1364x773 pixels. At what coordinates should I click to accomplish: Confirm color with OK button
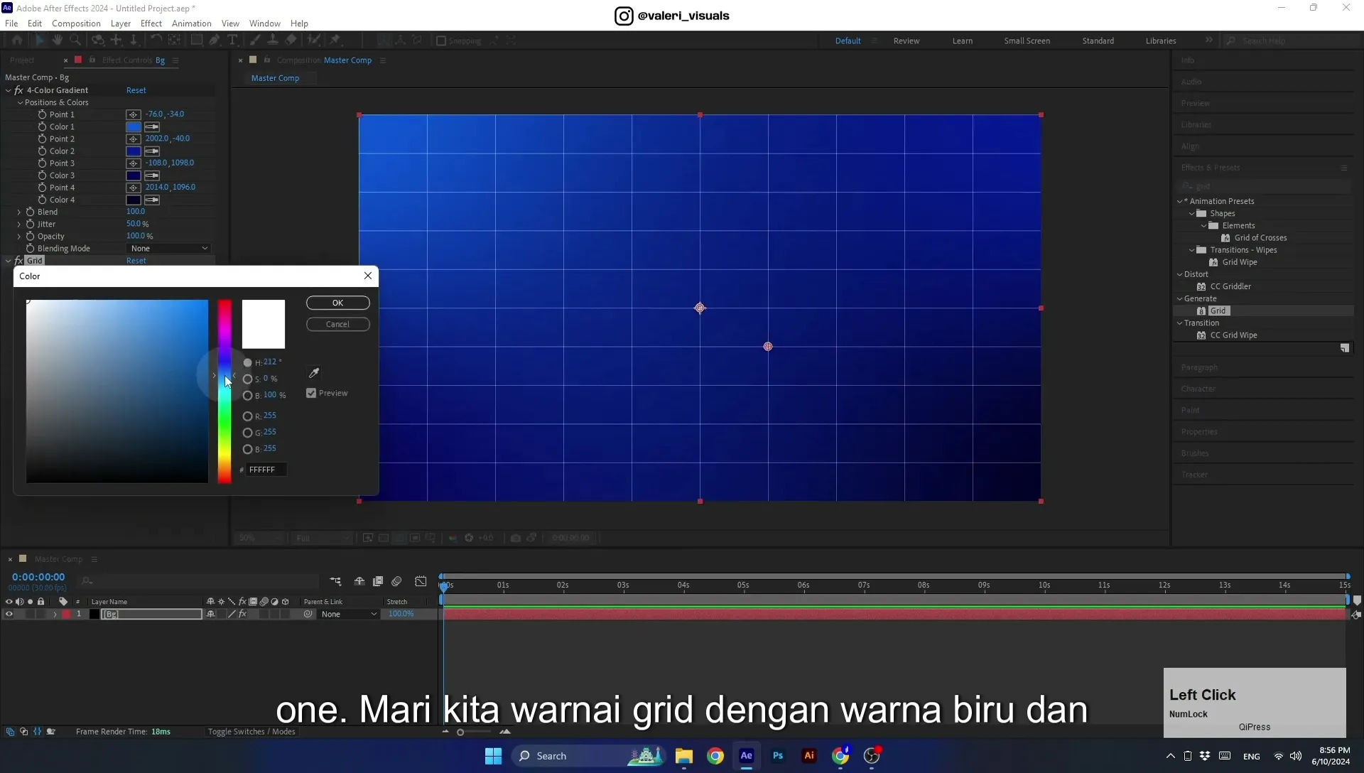coord(338,303)
